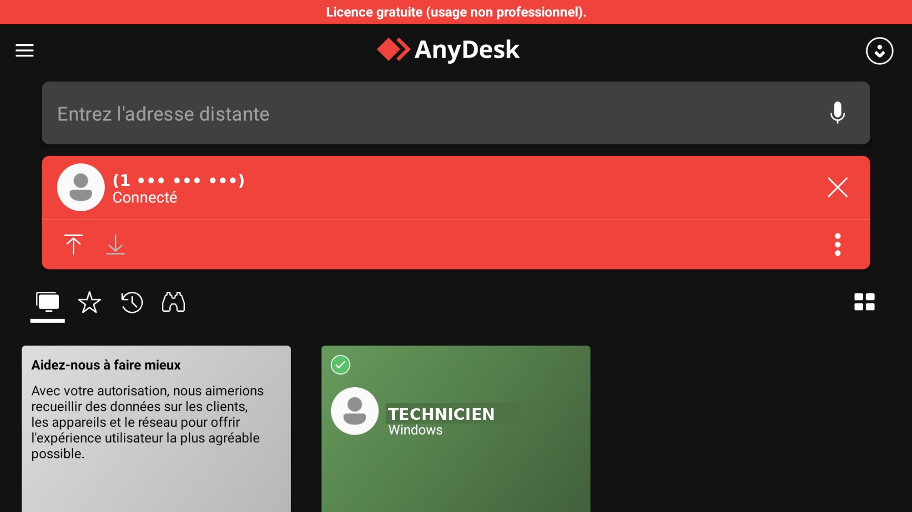Click the green online checkmark on TECHNICIEN
This screenshot has height=512, width=912.
[x=340, y=365]
